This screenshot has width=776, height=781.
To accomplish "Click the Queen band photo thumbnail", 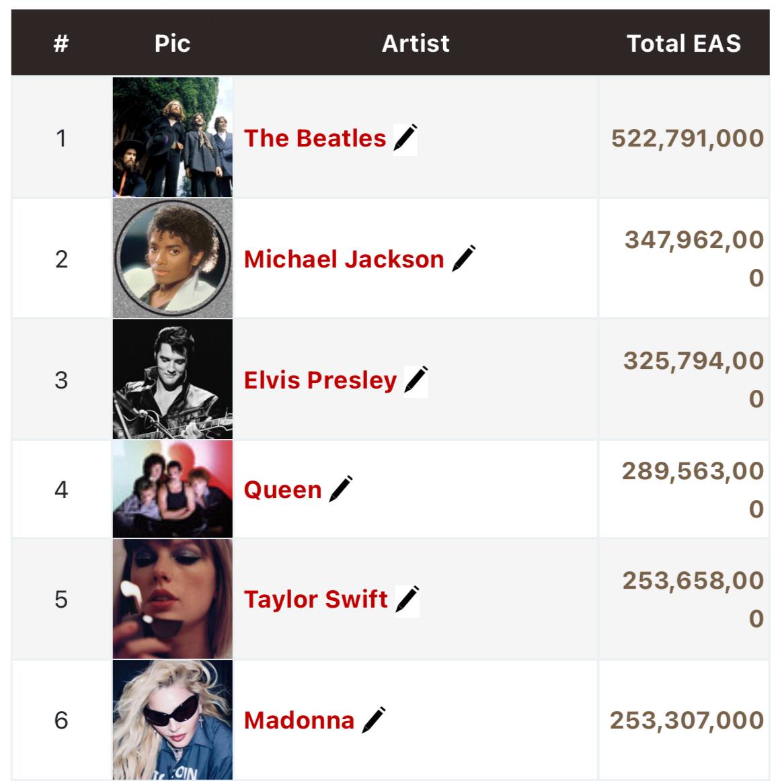I will pyautogui.click(x=173, y=489).
